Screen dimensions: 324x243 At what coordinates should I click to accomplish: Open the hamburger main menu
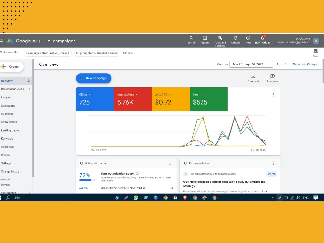click(1, 41)
